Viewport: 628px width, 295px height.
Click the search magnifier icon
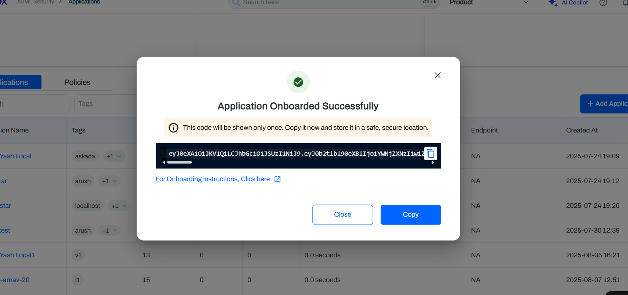pyautogui.click(x=236, y=3)
